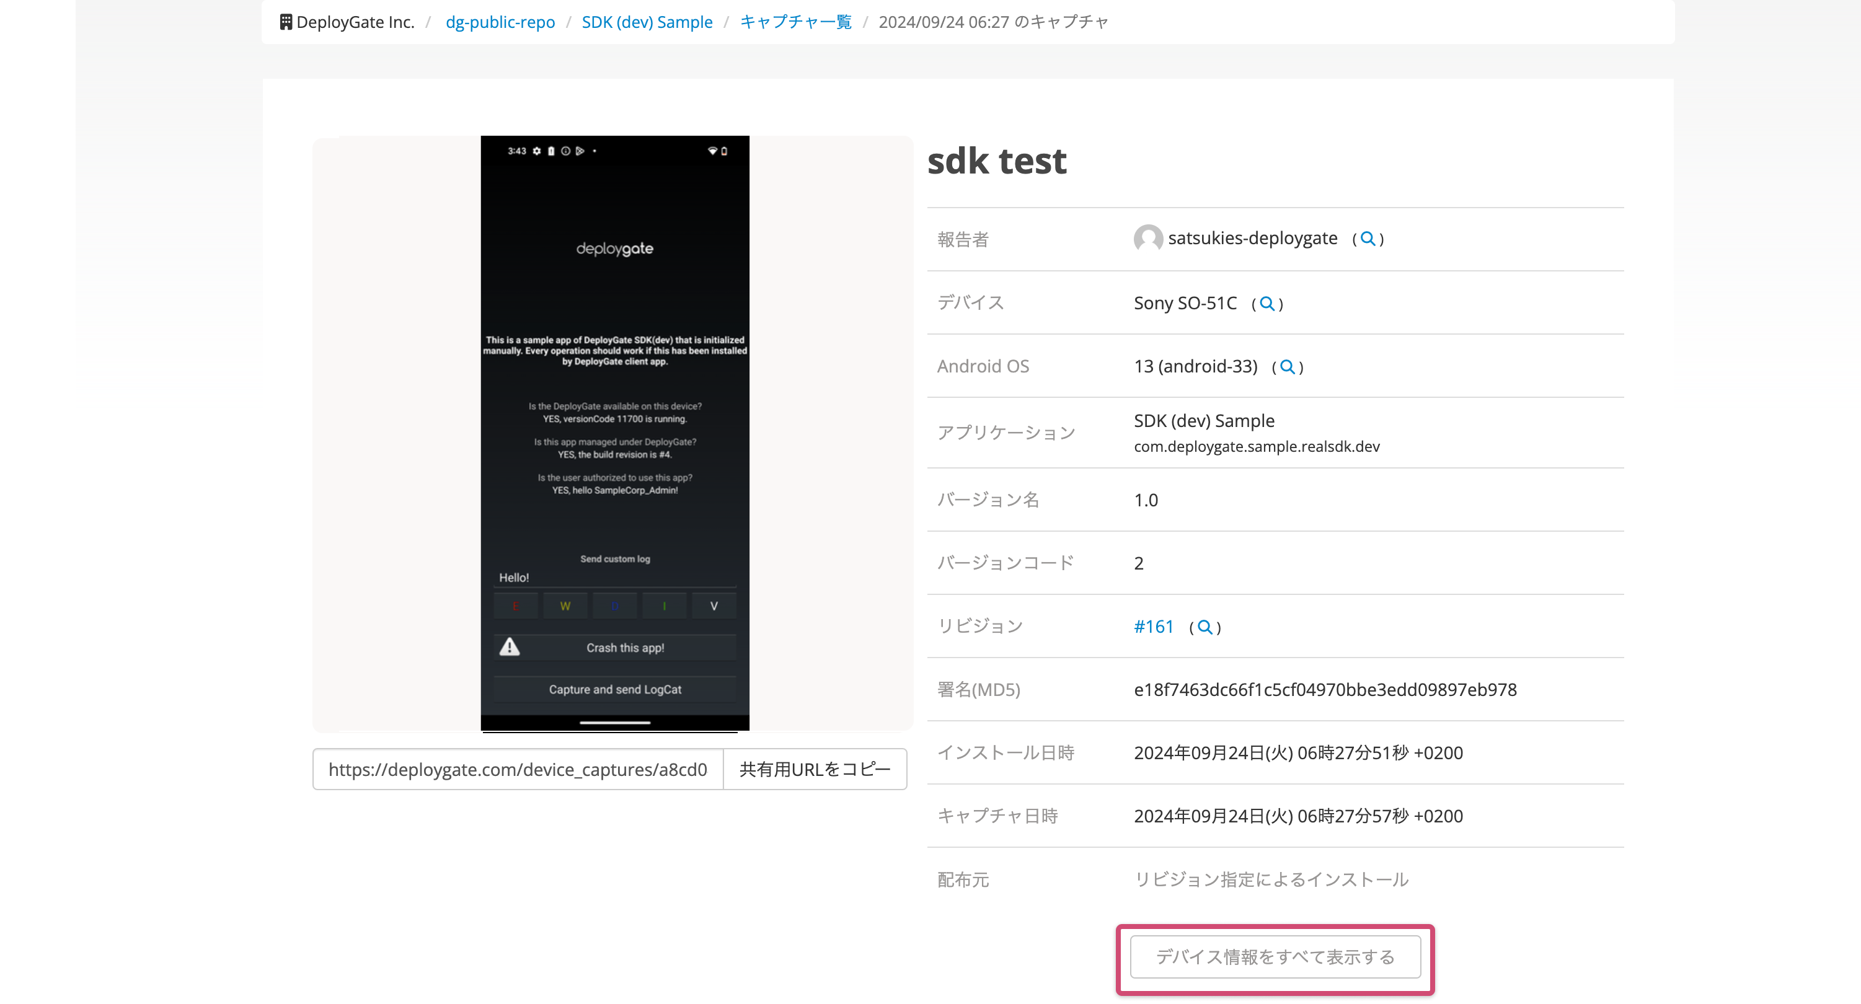
Task: Search captures for revision #161
Action: pyautogui.click(x=1204, y=627)
